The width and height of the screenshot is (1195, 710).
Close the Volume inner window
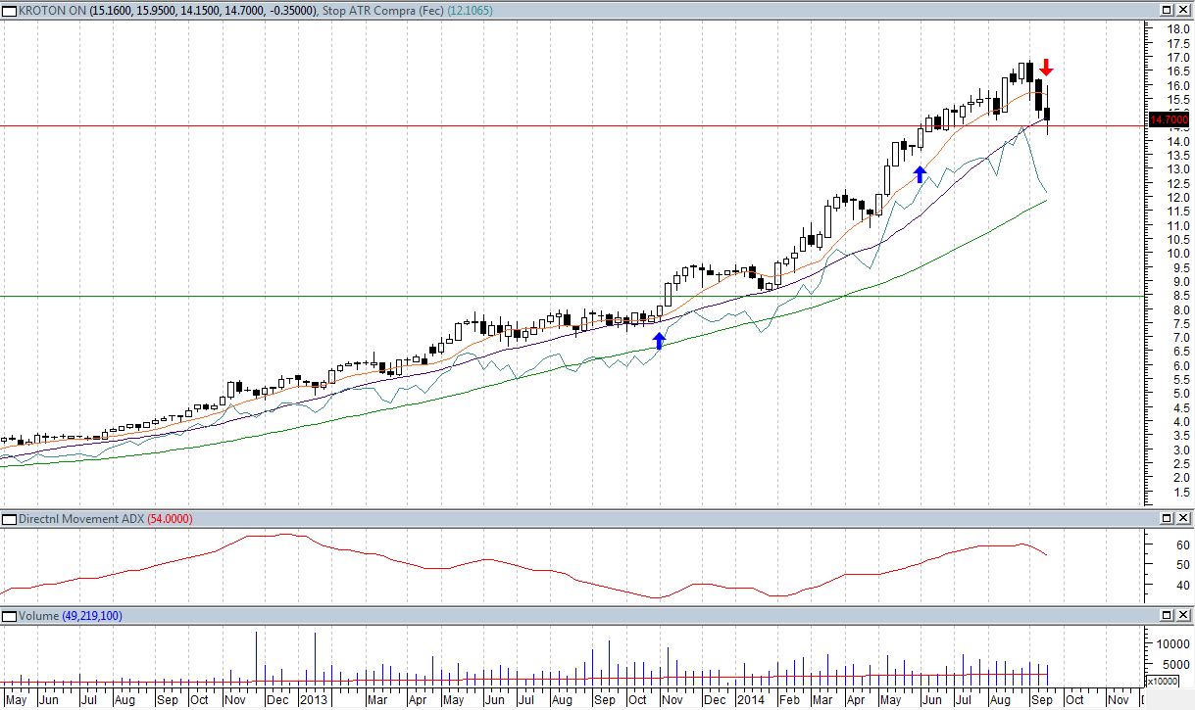[1184, 616]
